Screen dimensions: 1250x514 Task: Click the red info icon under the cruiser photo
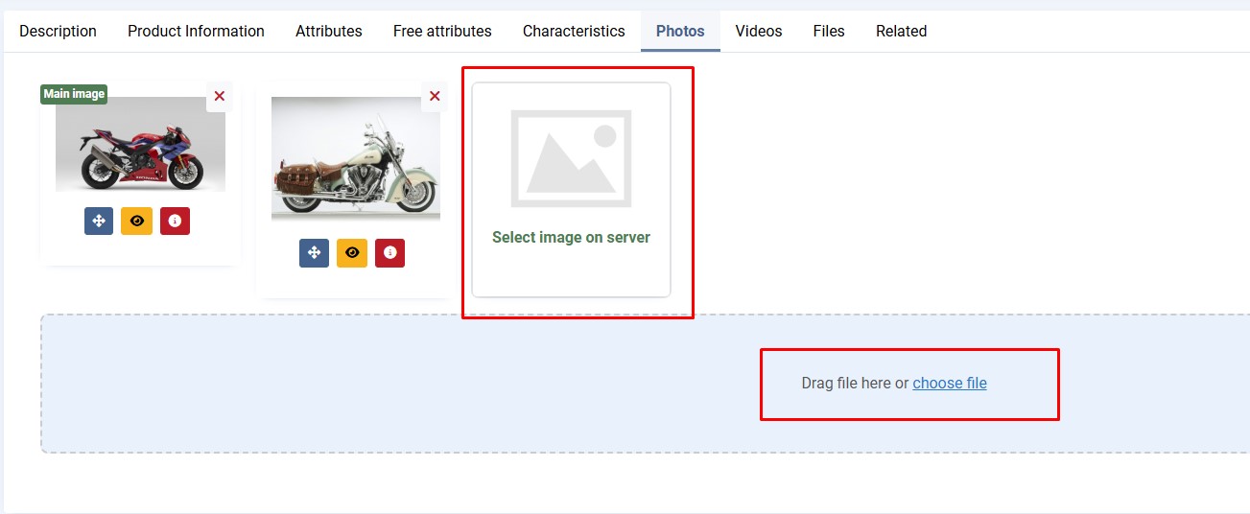point(389,252)
